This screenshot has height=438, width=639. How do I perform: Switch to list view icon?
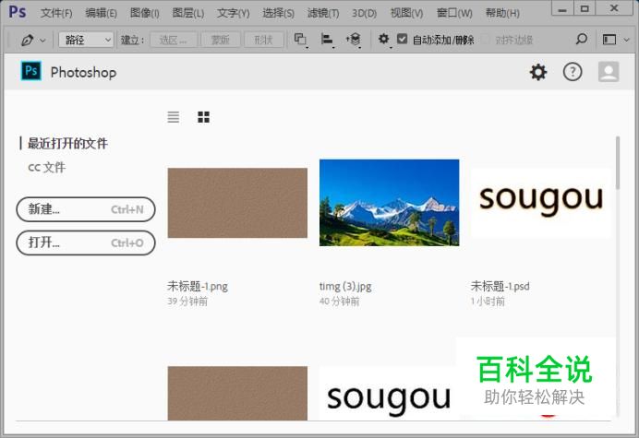point(174,117)
